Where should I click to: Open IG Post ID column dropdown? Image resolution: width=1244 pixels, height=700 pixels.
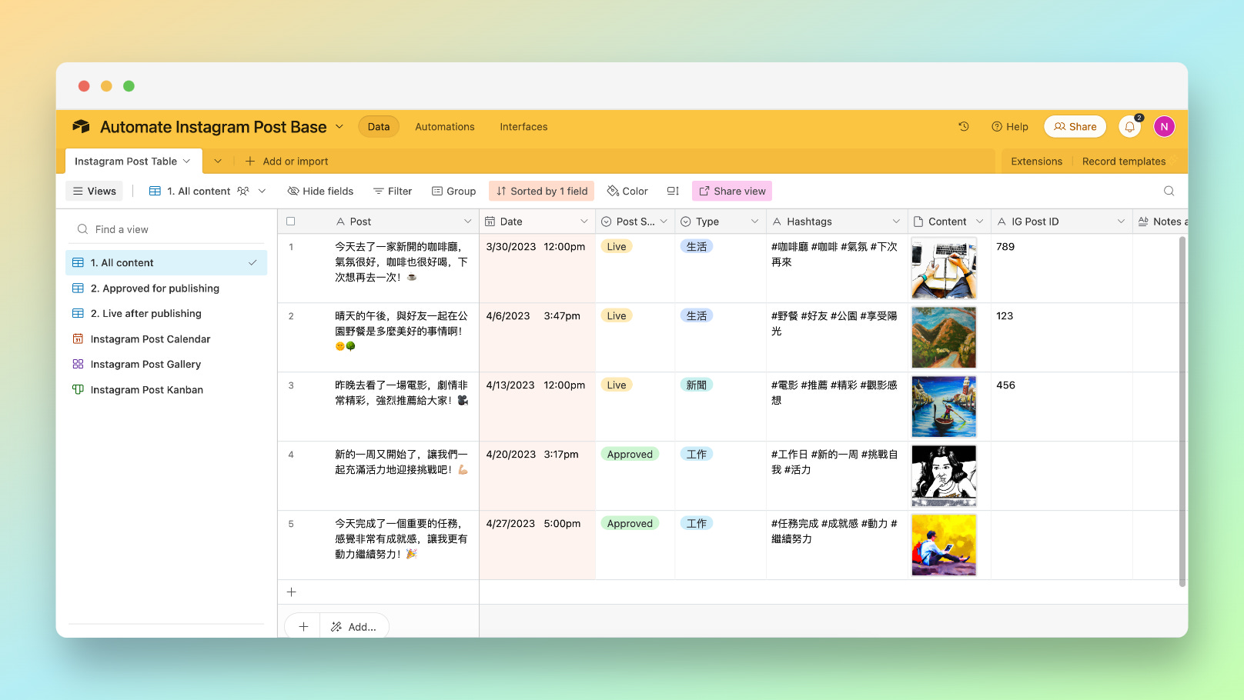[1121, 221]
